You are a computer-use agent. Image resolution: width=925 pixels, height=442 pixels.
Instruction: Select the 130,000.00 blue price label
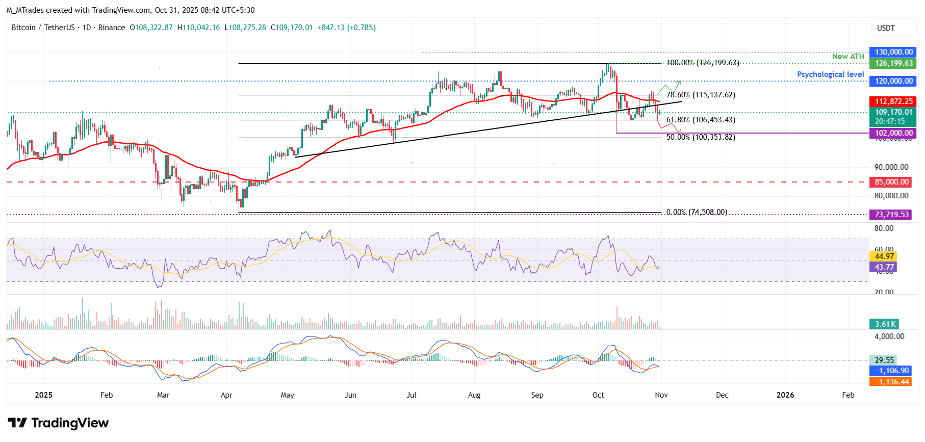coord(894,52)
